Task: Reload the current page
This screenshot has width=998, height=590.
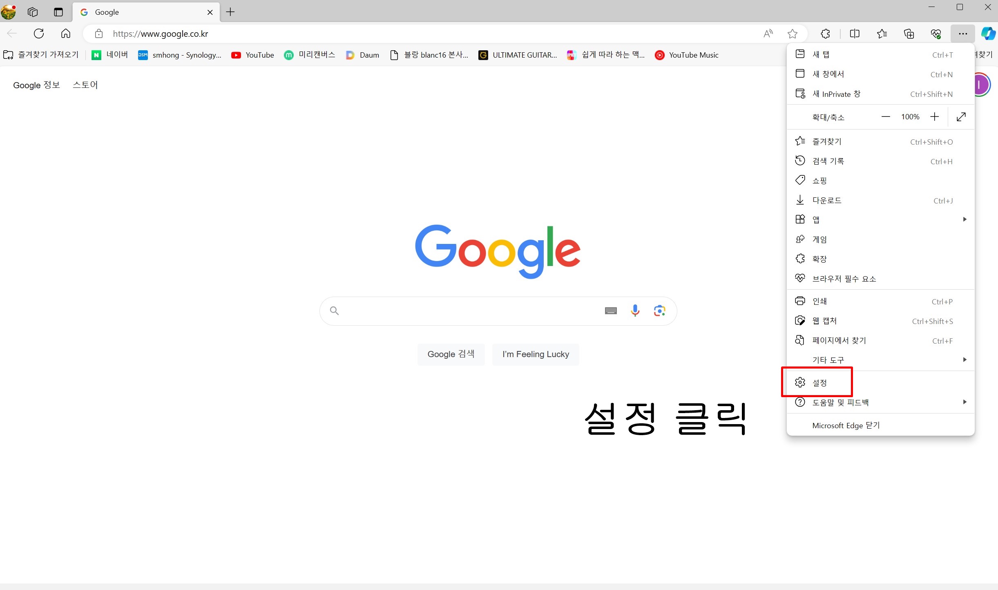Action: click(39, 34)
